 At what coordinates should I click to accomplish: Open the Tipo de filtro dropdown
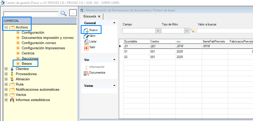pyautogui.click(x=187, y=31)
